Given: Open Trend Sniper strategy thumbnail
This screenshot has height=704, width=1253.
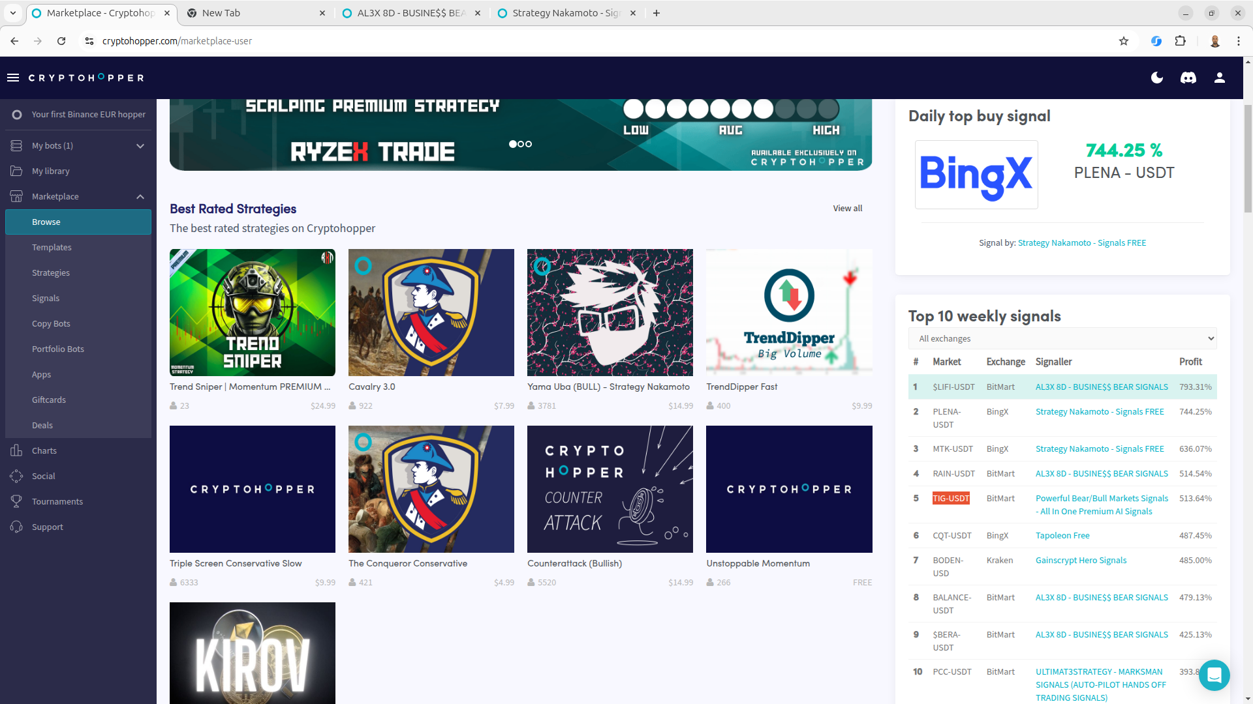Looking at the screenshot, I should (253, 312).
